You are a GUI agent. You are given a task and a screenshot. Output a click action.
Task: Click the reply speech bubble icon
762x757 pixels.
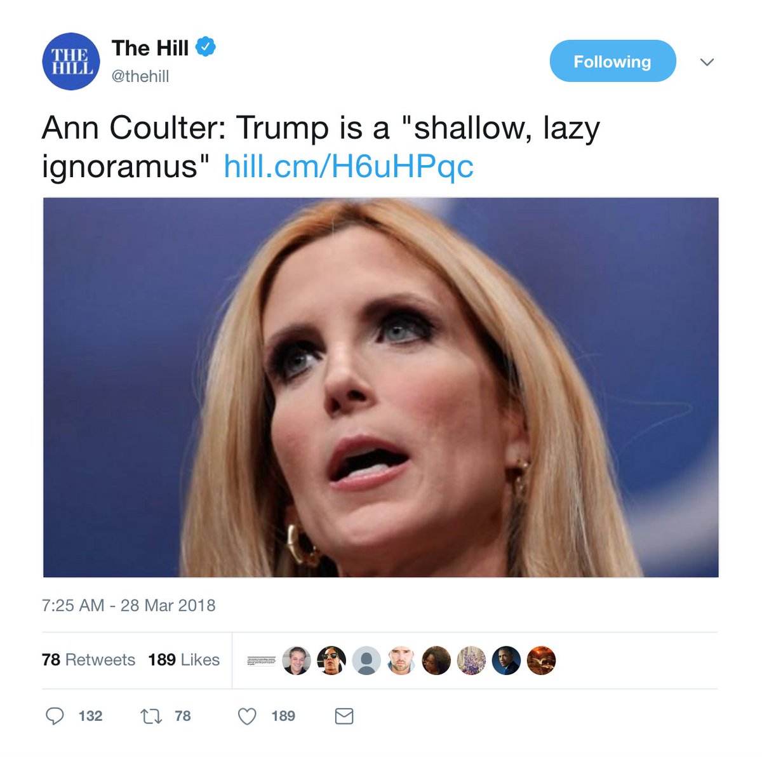pos(55,716)
